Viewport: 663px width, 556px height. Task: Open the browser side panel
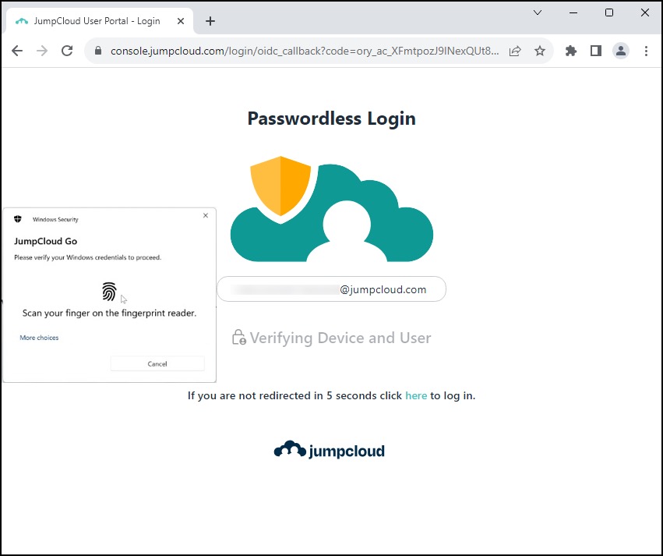tap(595, 51)
